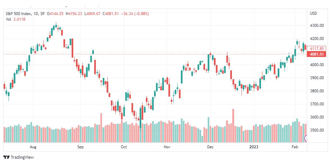The width and height of the screenshot is (331, 163).
Task: Click the Vol 2.611B indicator label
Action: [16, 19]
